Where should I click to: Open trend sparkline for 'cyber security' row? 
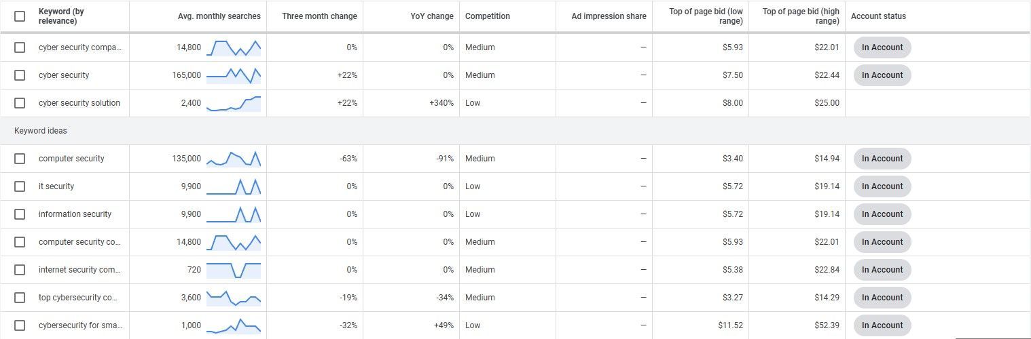tap(234, 75)
